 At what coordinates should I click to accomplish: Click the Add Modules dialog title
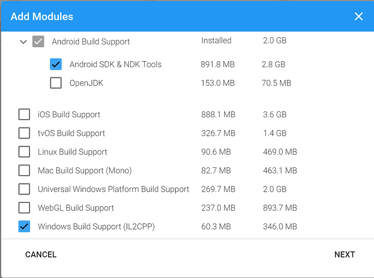coord(42,17)
